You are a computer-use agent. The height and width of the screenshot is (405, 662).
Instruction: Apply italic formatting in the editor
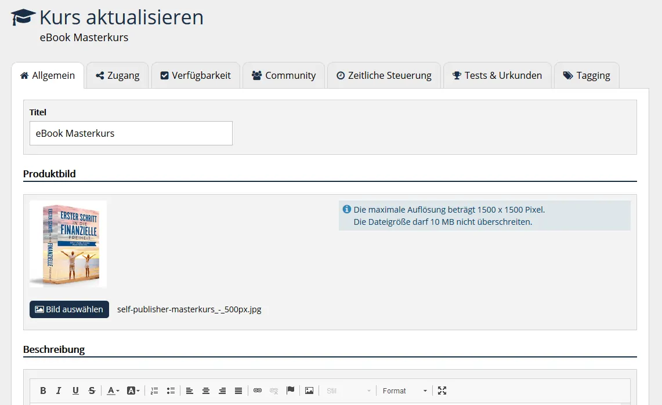coord(59,391)
